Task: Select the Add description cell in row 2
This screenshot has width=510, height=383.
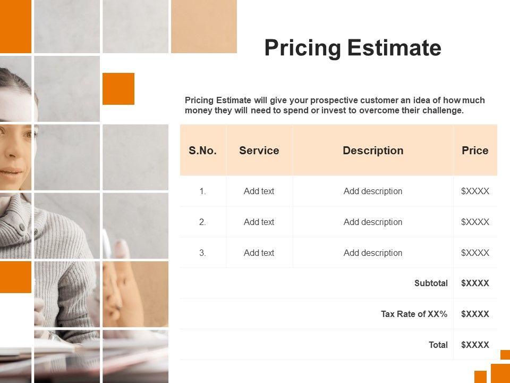Action: click(x=373, y=222)
